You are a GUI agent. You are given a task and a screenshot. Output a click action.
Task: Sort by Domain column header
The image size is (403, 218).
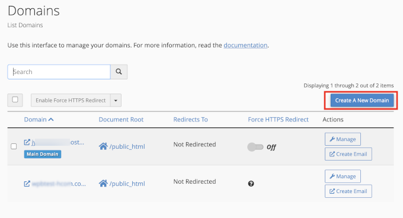[35, 120]
